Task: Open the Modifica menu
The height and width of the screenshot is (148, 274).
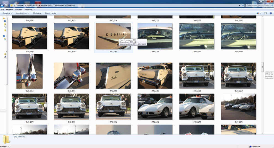Action: [x=10, y=10]
